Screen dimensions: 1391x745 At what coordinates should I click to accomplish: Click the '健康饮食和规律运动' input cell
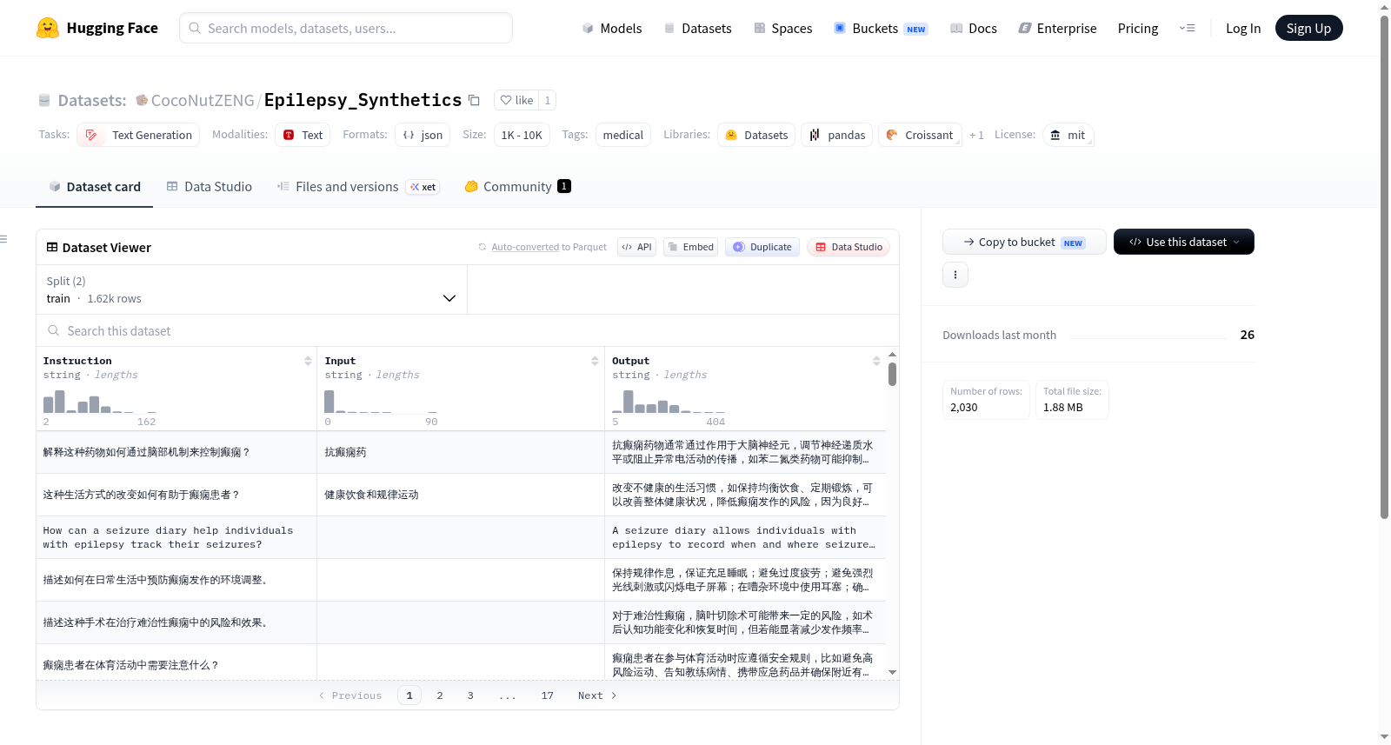click(461, 495)
